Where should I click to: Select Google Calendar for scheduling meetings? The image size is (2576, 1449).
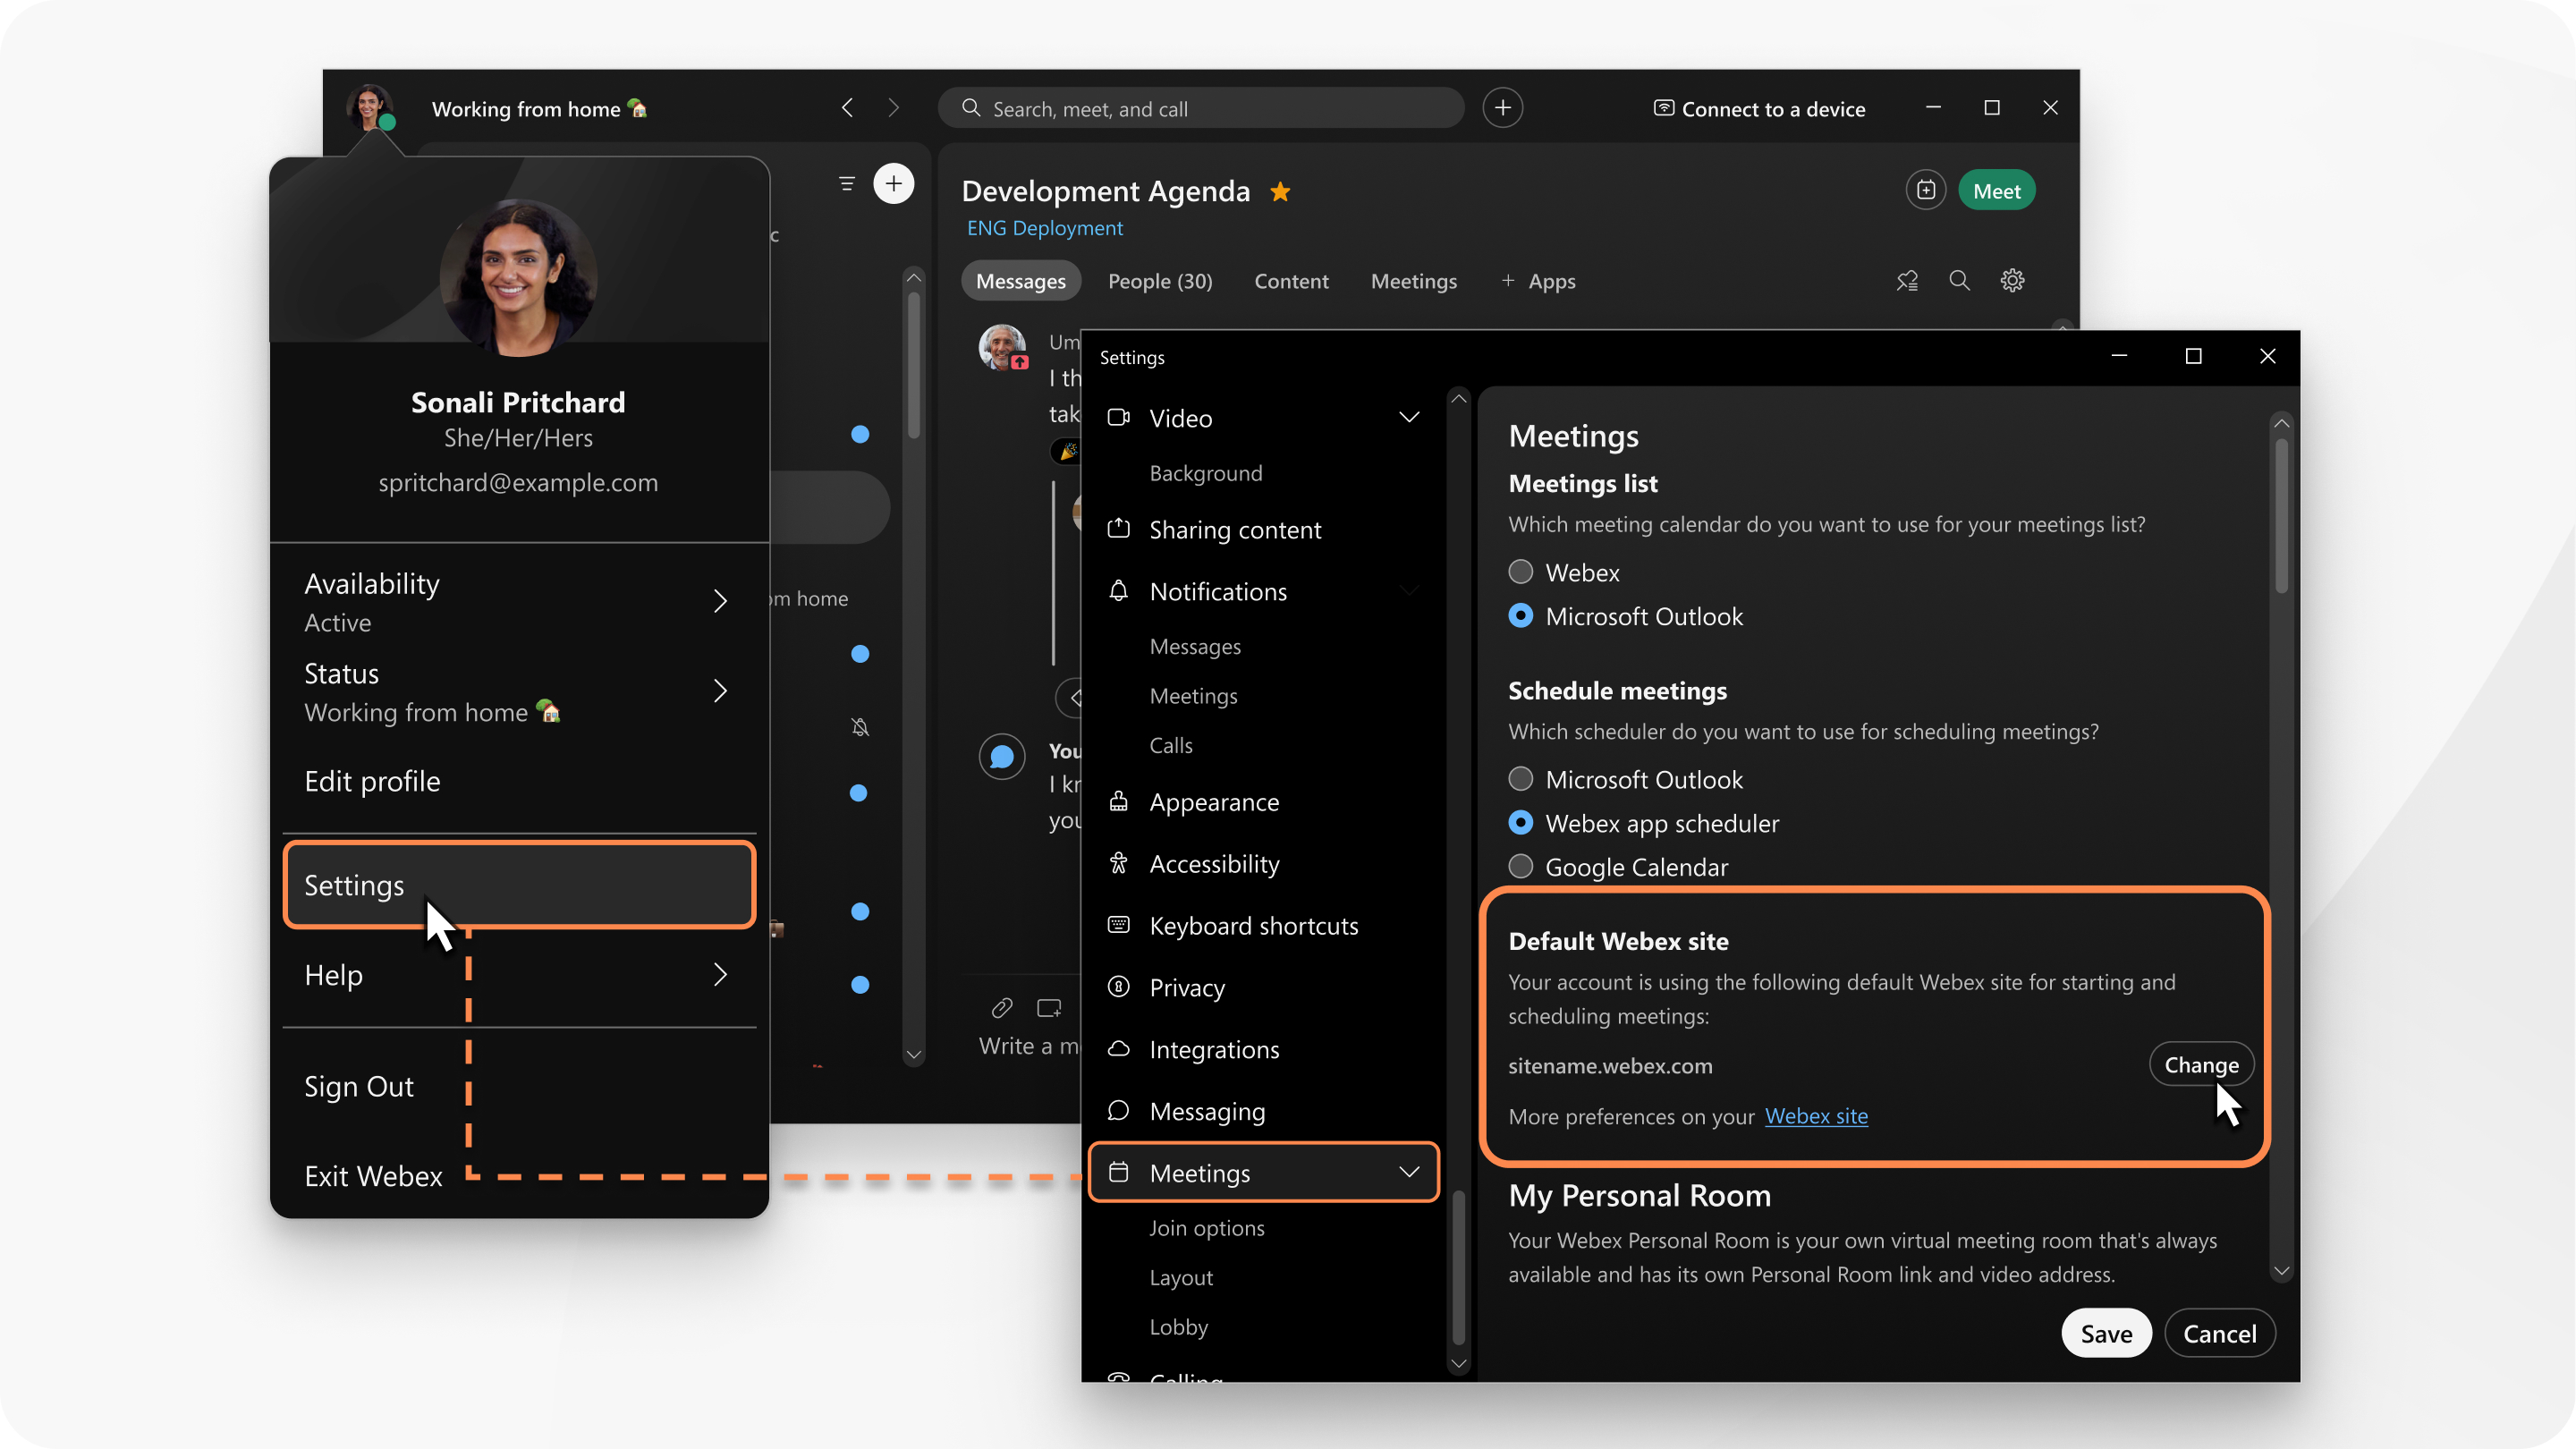pos(1521,867)
